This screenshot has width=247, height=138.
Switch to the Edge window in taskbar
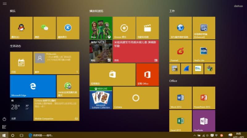pos(41,135)
